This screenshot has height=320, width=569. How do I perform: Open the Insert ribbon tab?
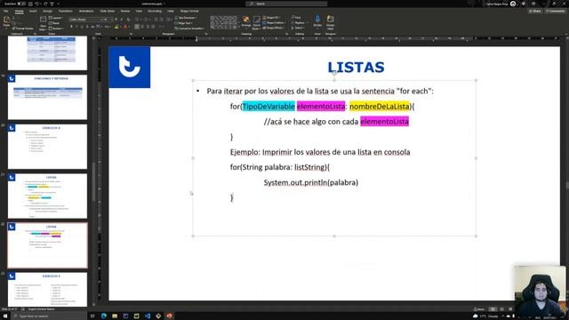[33, 12]
